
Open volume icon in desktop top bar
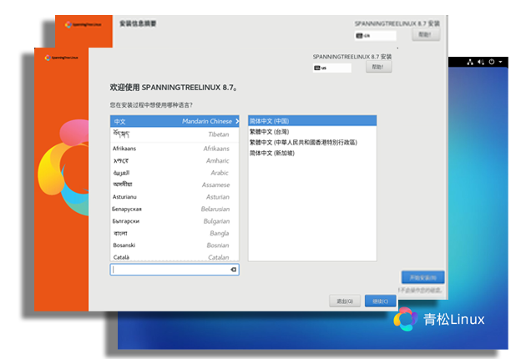pos(481,62)
